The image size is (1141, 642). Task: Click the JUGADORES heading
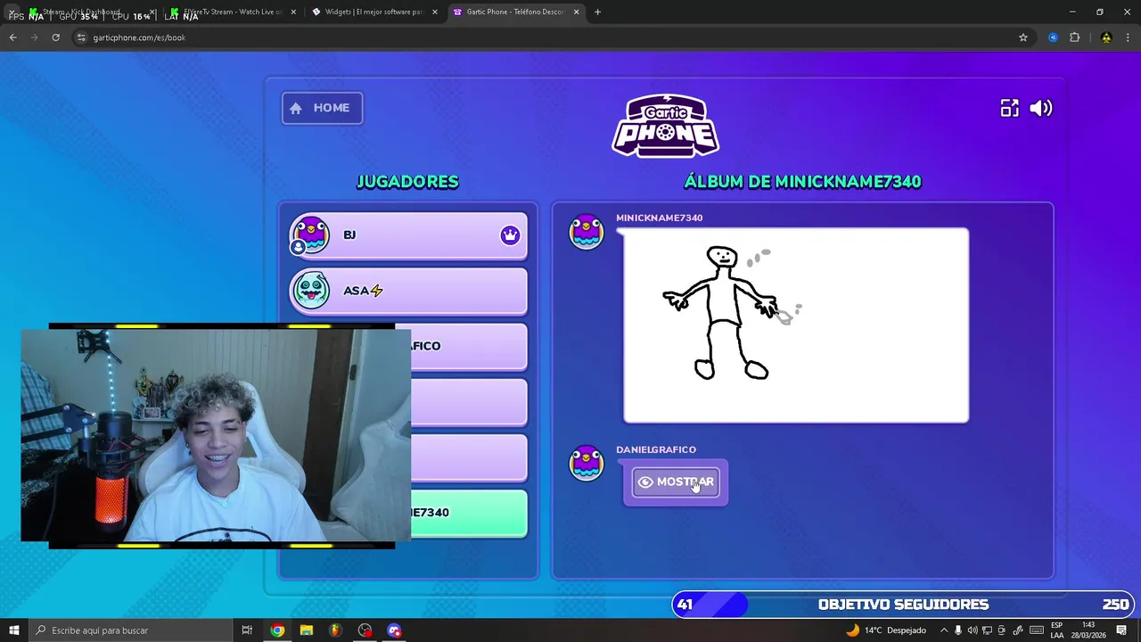point(407,182)
